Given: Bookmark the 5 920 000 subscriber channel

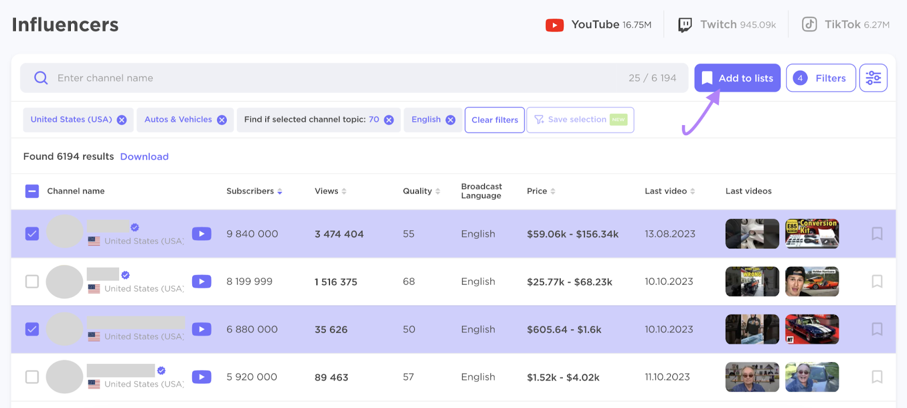Looking at the screenshot, I should click(876, 377).
